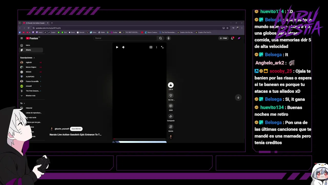Open Listas de reproducción
Screen dimensions: 328x185
pyautogui.click(x=33, y=113)
